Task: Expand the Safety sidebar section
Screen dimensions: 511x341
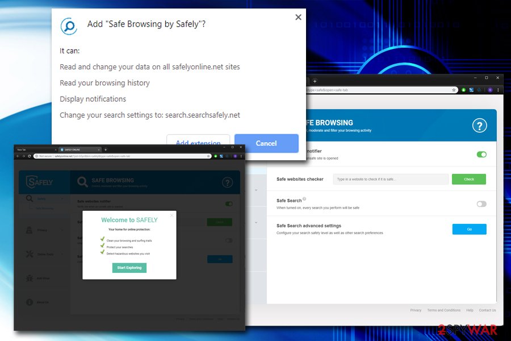Action: [x=44, y=198]
